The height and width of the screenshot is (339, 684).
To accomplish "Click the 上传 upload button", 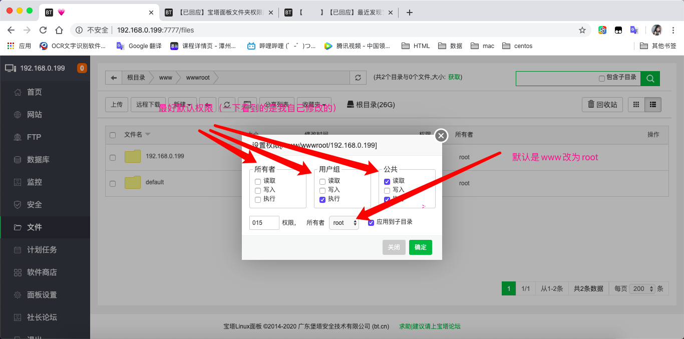I will point(117,105).
